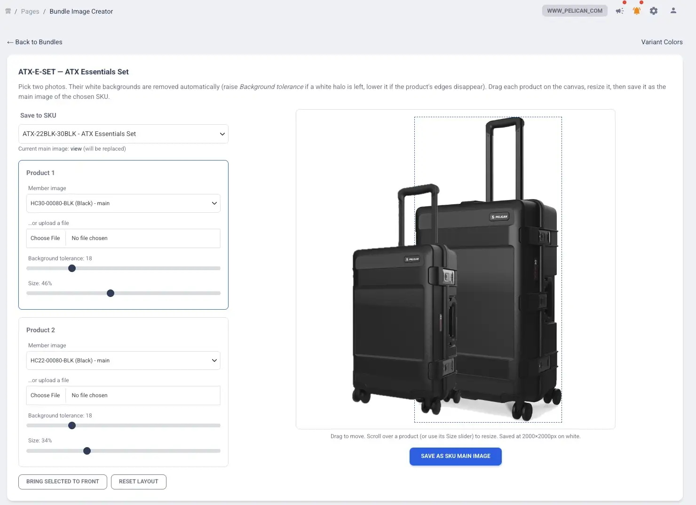
Task: Save canvas as SKU main image
Action: click(x=456, y=456)
